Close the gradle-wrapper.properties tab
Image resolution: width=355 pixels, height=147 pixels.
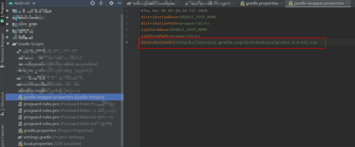pyautogui.click(x=347, y=3)
